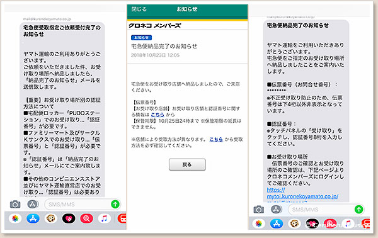
Task: Open App Store apps button in left SMS screen
Action: point(33,204)
